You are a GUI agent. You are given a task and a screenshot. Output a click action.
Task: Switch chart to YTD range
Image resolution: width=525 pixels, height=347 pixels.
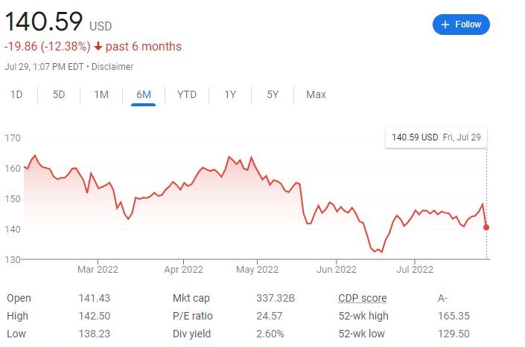187,94
